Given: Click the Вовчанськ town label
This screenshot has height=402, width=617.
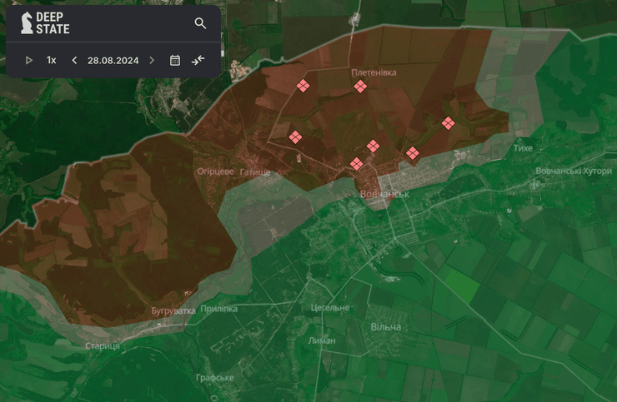Looking at the screenshot, I should tap(384, 194).
